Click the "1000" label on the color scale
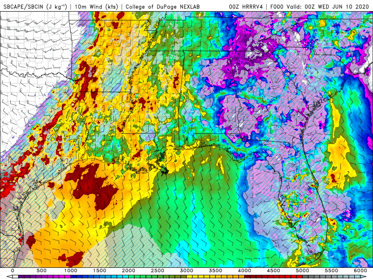The width and height of the screenshot is (373, 279). pyautogui.click(x=71, y=271)
